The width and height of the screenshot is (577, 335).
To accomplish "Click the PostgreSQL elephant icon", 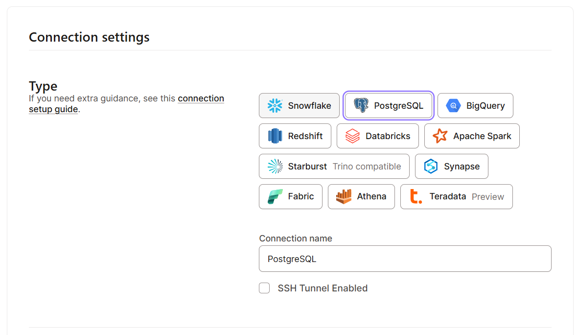I will coord(361,106).
